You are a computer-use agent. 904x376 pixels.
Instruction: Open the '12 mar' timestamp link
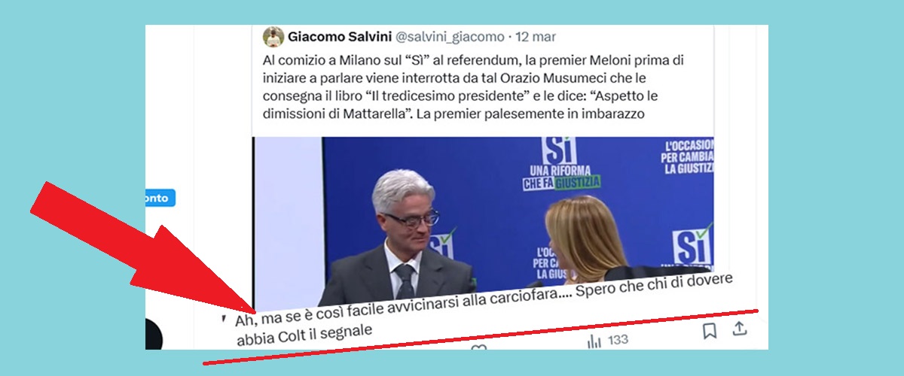pyautogui.click(x=536, y=36)
